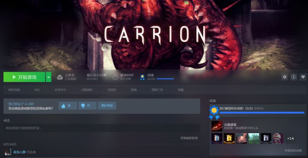The image size is (308, 158).
Task: Click the 成就 panel heading on right
Action: 213,101
